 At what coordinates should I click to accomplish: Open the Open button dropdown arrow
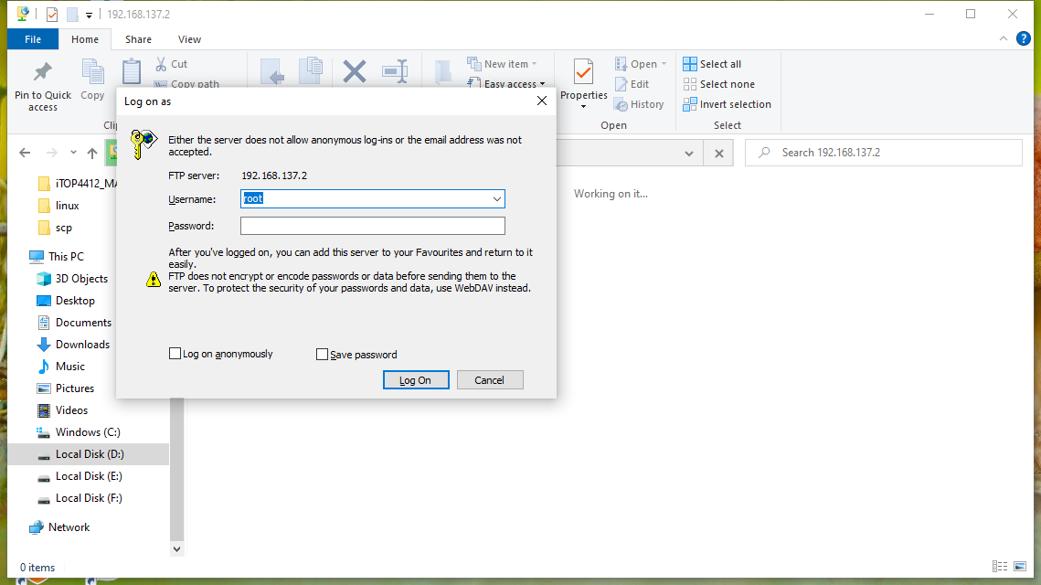click(x=664, y=64)
